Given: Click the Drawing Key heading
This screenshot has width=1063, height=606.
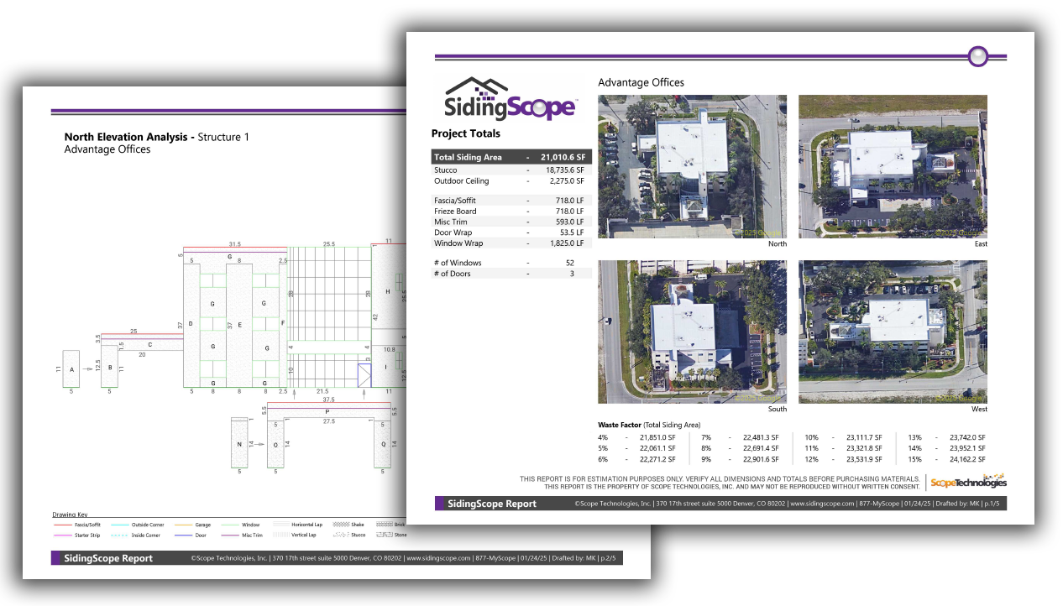Looking at the screenshot, I should 70,515.
